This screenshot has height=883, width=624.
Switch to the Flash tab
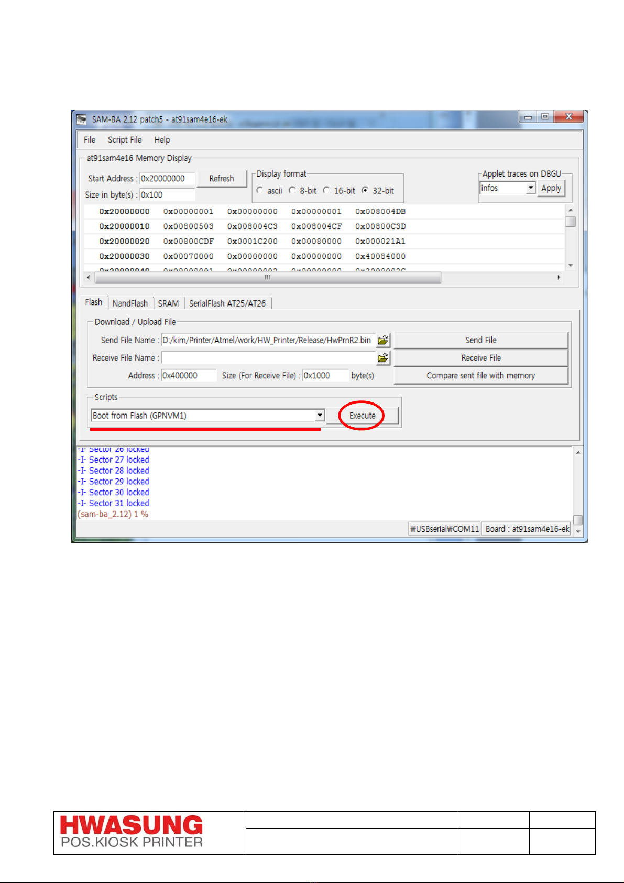94,302
